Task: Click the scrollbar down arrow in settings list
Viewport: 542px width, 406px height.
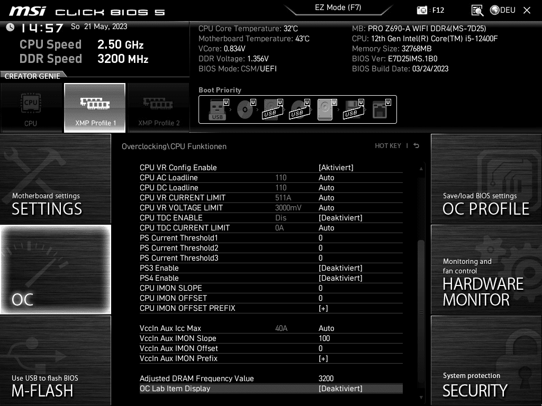Action: coord(421,398)
